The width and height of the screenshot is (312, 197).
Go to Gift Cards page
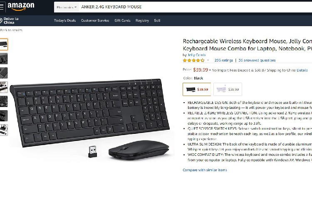122,20
